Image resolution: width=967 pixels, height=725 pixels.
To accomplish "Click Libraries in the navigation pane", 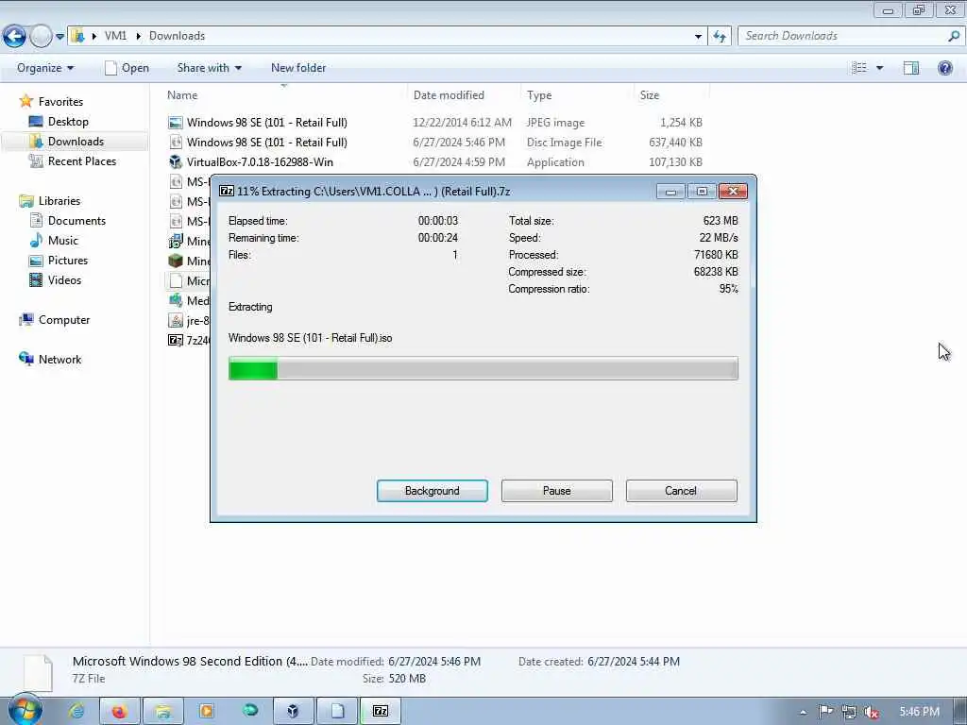I will 59,201.
